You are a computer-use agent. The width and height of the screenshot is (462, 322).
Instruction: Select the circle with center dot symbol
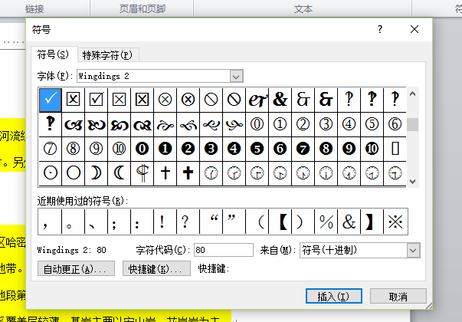pos(50,173)
